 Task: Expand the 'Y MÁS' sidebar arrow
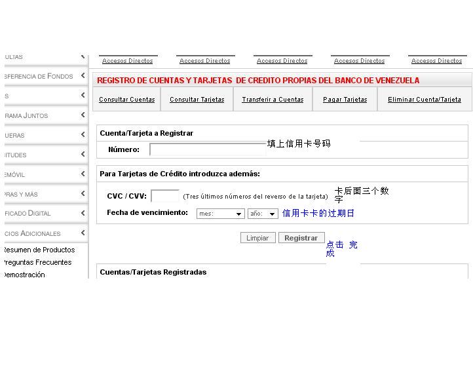click(x=83, y=193)
